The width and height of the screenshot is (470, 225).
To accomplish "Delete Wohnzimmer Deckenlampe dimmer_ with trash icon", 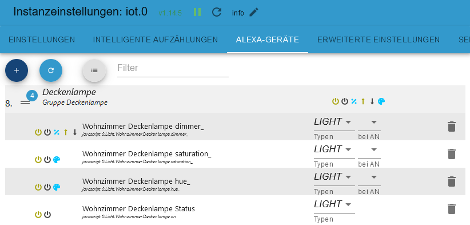I will 451,127.
